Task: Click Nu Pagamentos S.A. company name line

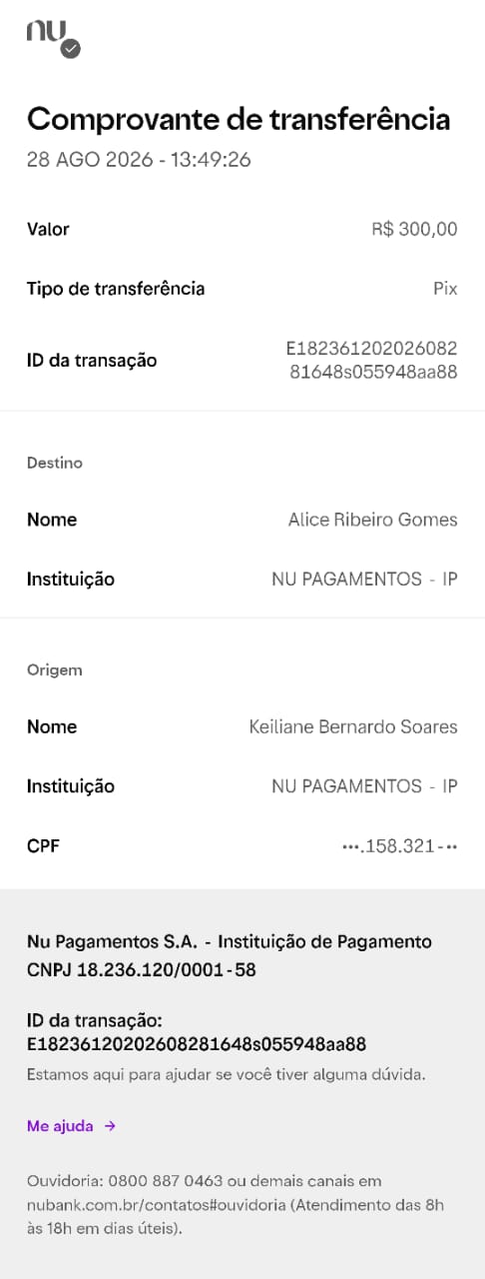Action: pyautogui.click(x=230, y=941)
